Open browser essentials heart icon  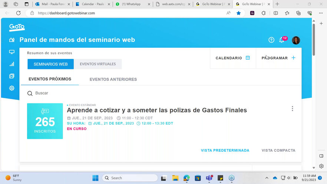click(310, 13)
